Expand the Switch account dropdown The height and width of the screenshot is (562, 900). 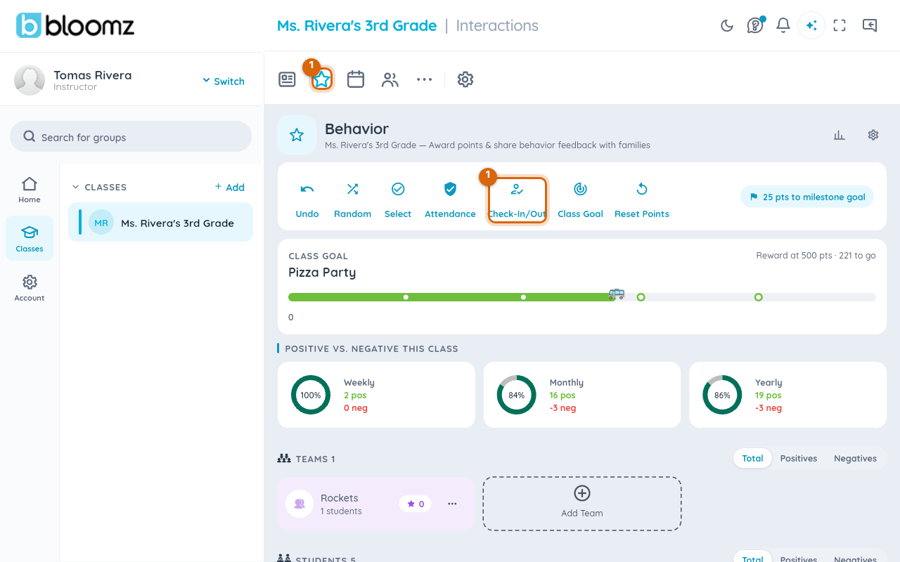point(224,81)
